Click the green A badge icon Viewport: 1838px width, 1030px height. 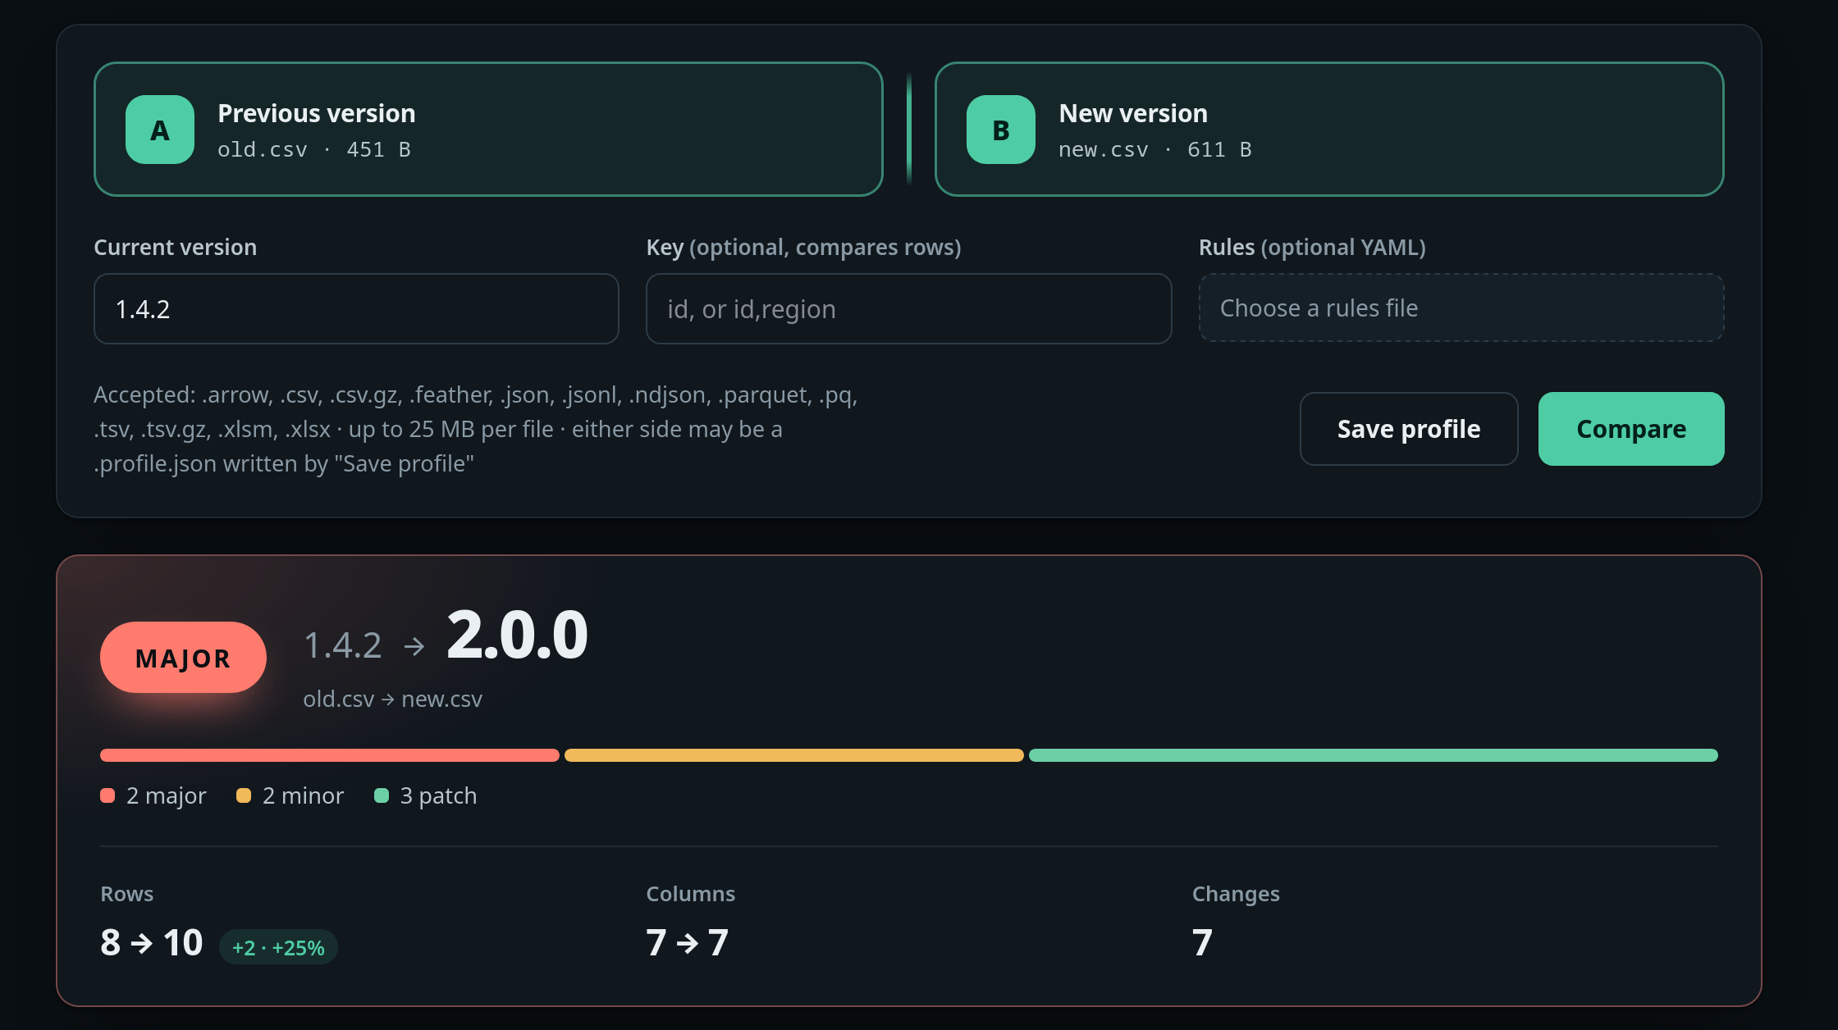coord(160,130)
